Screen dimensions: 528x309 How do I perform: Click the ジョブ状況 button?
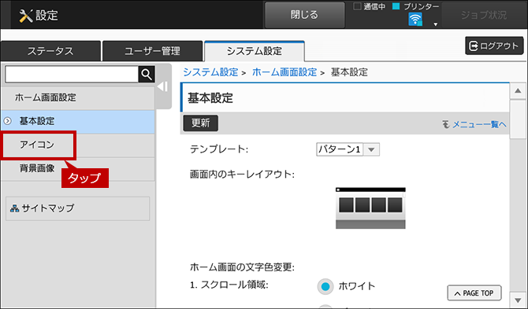click(484, 15)
